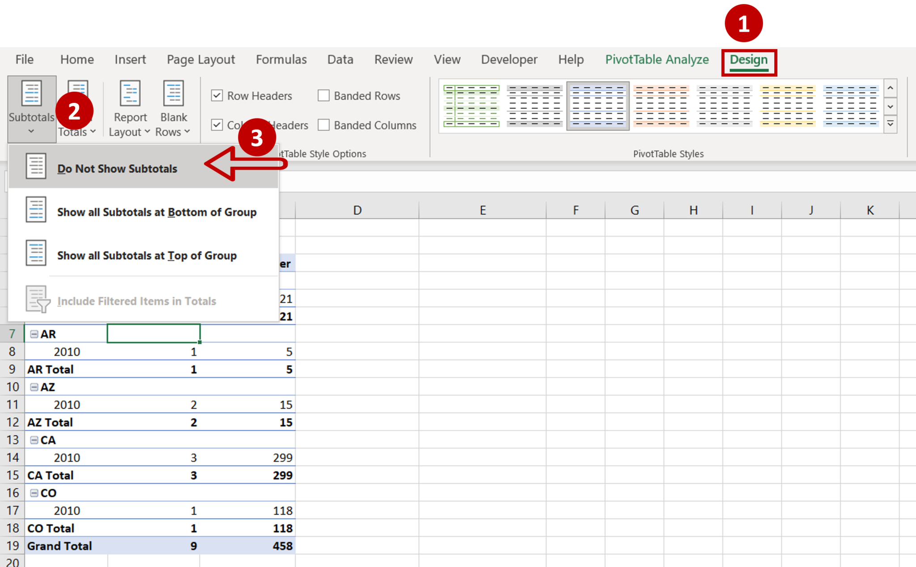916x567 pixels.
Task: Open the File tab
Action: pos(24,59)
